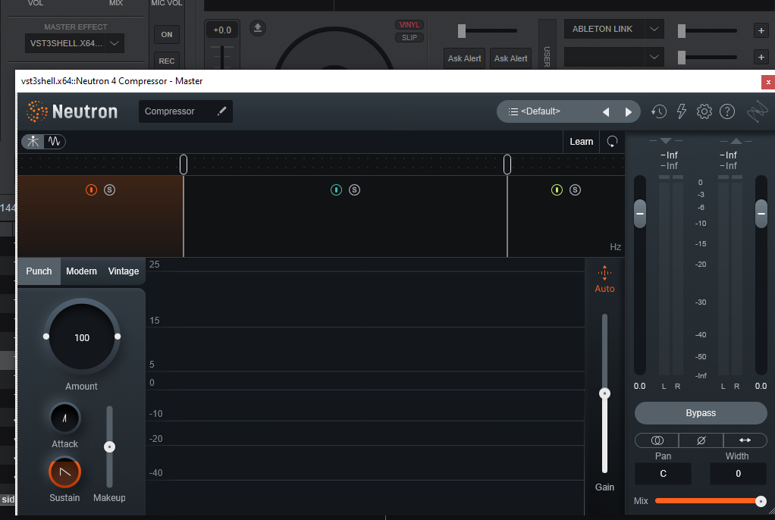Click the ON button under Mic Vol

pos(167,35)
